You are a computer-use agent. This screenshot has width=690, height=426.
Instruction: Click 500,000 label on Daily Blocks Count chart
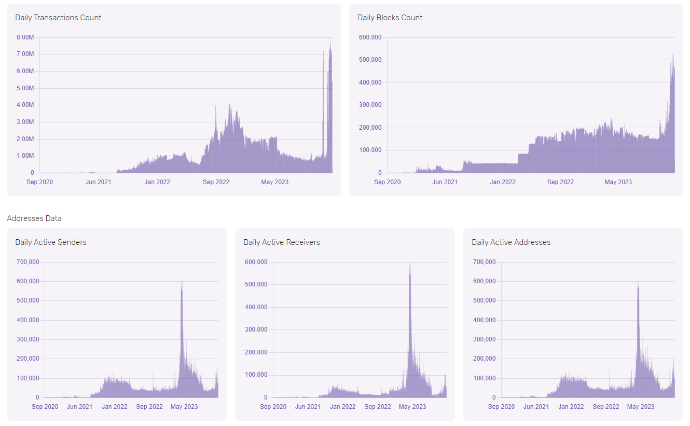(370, 60)
